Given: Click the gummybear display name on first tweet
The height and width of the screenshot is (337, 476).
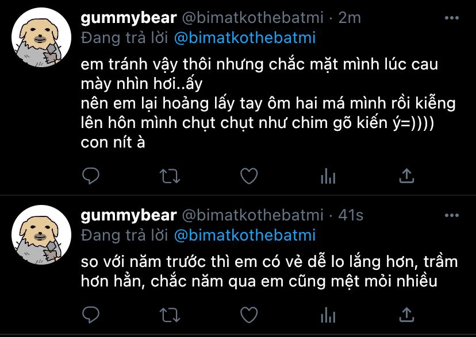Looking at the screenshot, I should tap(129, 18).
